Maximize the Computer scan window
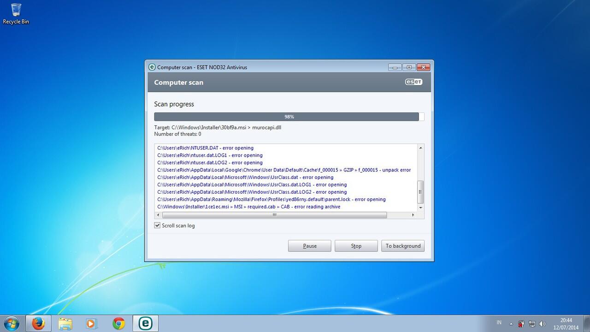This screenshot has width=590, height=332. (409, 67)
